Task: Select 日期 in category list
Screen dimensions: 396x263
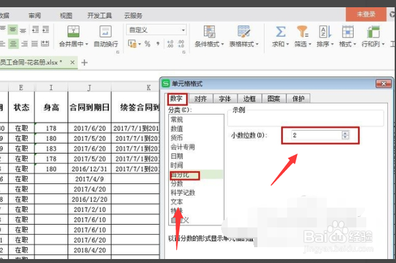Action: 177,156
